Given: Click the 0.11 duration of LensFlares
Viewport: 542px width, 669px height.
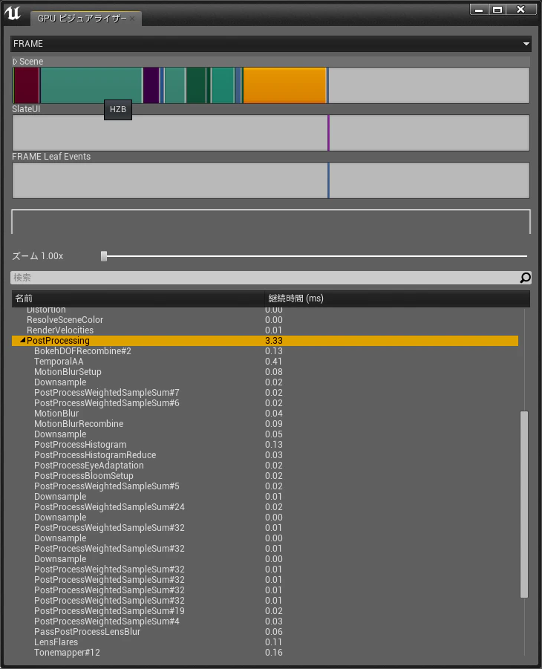Looking at the screenshot, I should pyautogui.click(x=273, y=642).
